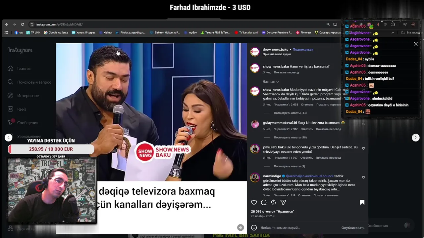Close the post overlay with X
The height and width of the screenshot is (238, 424).
(416, 44)
